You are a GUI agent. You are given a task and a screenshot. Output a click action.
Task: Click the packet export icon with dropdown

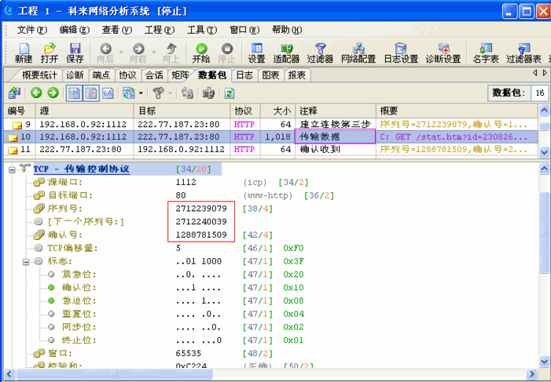[129, 93]
